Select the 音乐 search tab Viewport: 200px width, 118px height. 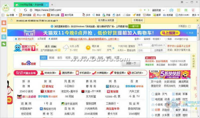(60, 58)
